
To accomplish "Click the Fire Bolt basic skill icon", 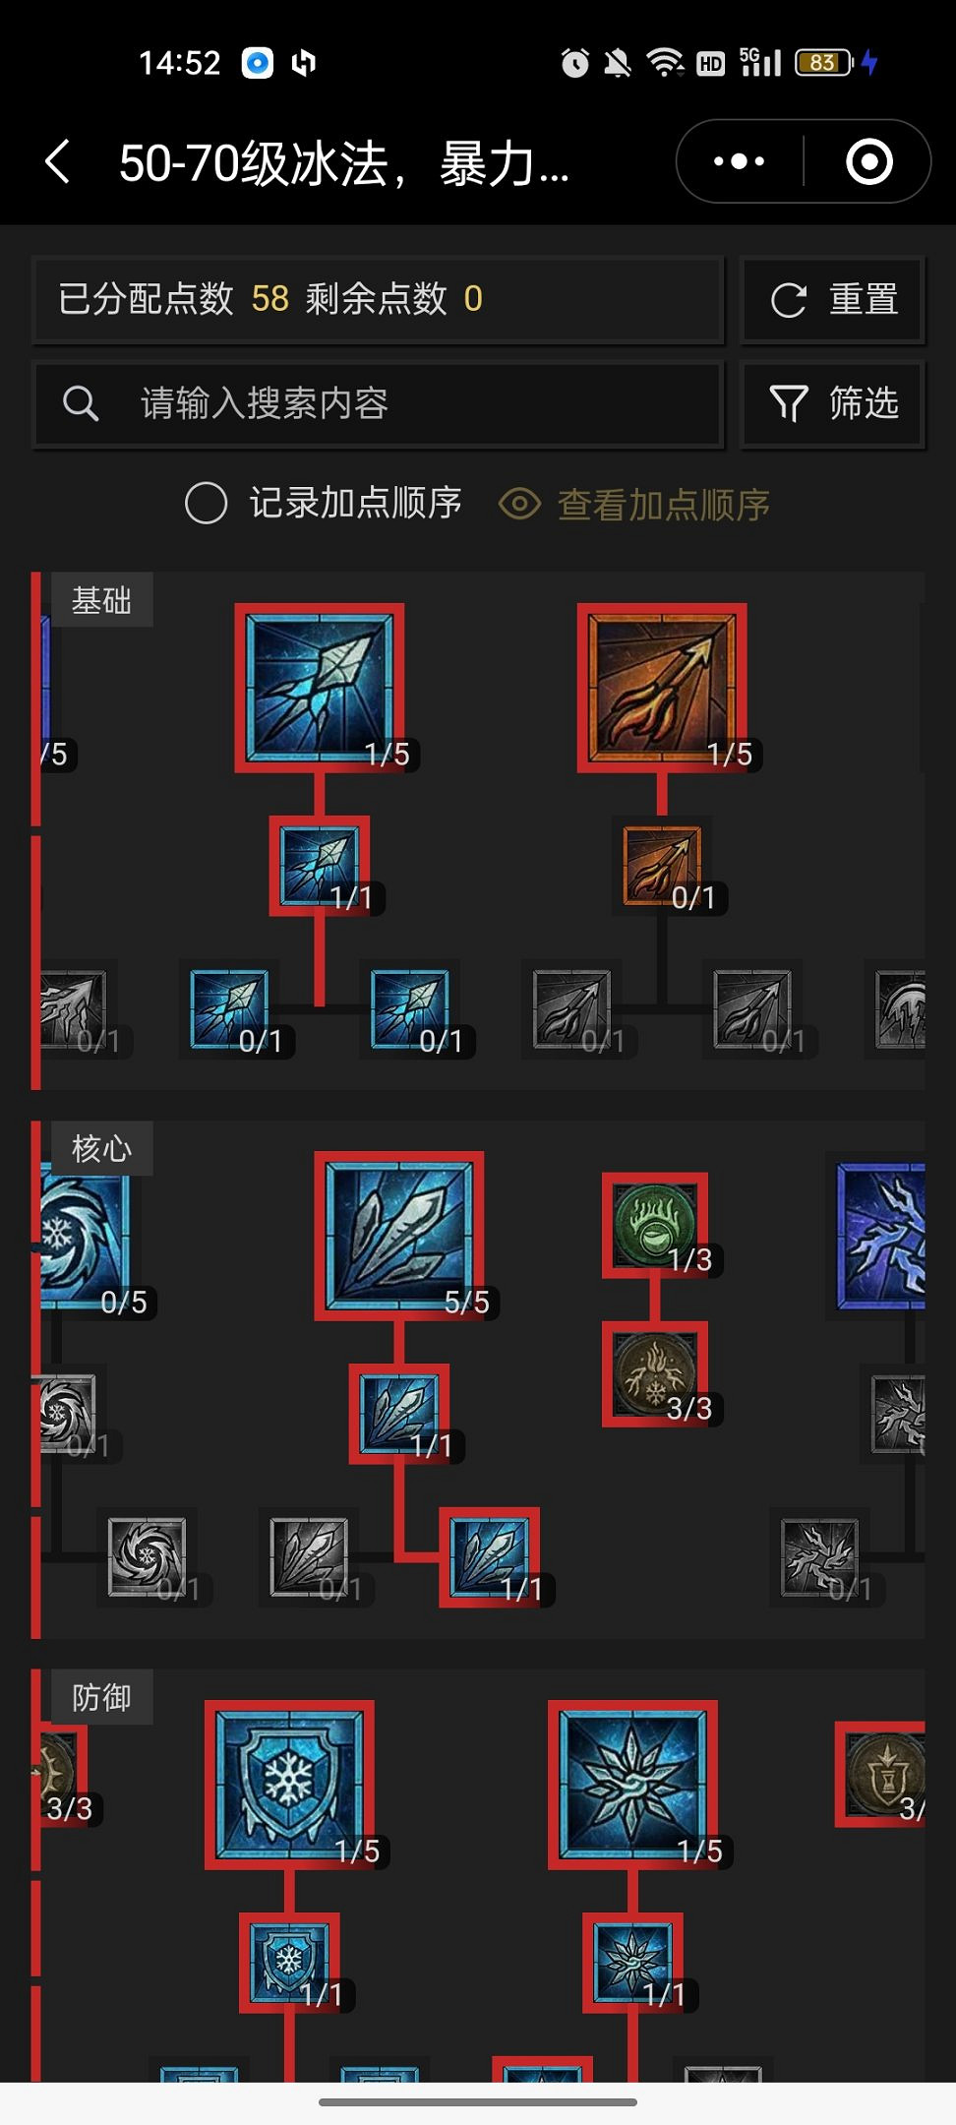I will click(662, 688).
